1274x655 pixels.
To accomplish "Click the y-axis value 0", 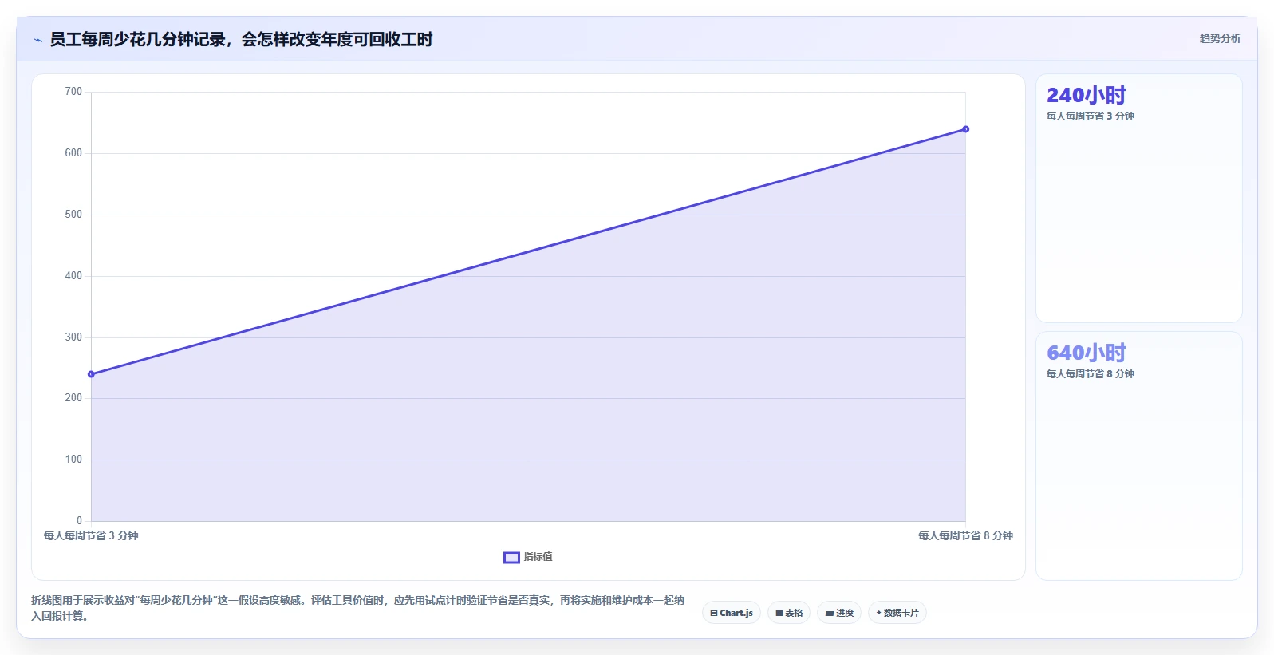I will click(x=79, y=521).
